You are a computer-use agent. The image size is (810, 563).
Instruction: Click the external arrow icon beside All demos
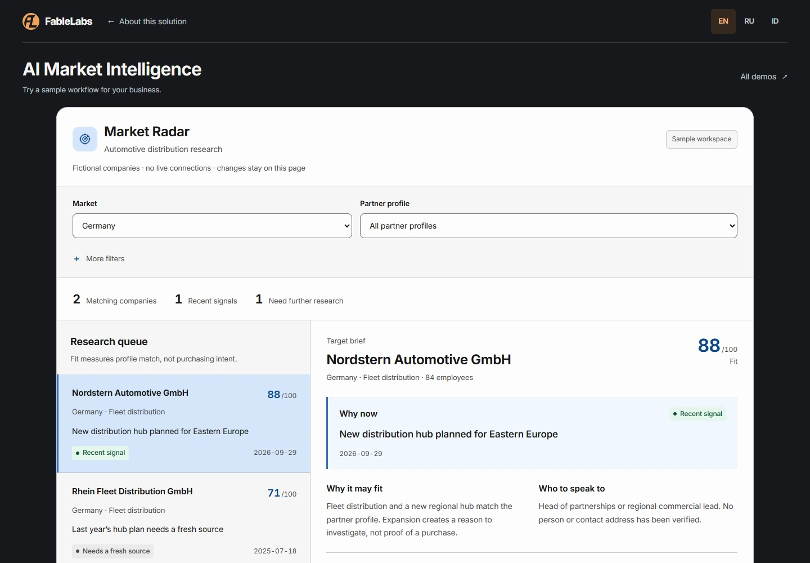pos(785,77)
